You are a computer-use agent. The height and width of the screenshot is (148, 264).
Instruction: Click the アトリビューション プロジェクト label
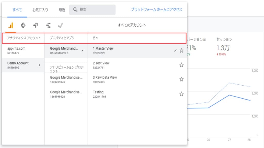[67, 69]
